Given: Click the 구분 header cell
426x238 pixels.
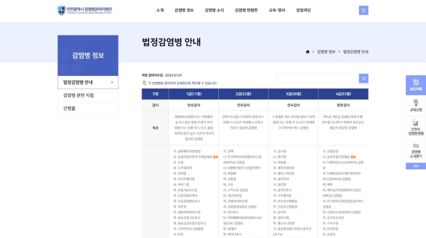Looking at the screenshot, I should (x=155, y=94).
